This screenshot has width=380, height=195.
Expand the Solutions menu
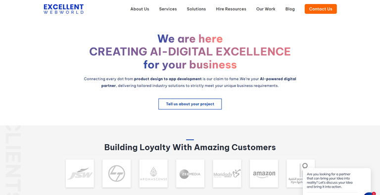click(x=196, y=9)
